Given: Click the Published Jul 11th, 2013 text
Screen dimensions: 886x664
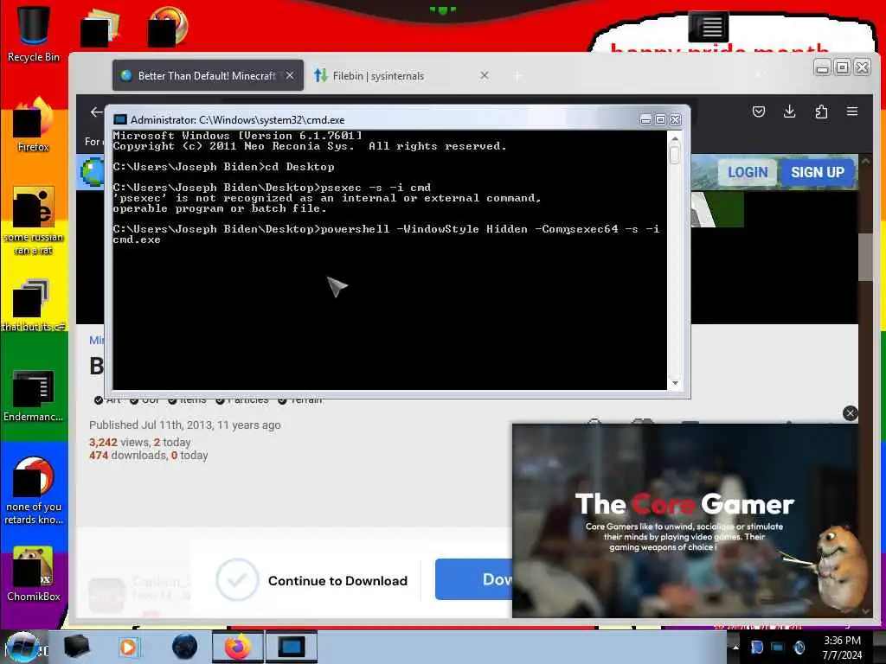Looking at the screenshot, I should (185, 425).
